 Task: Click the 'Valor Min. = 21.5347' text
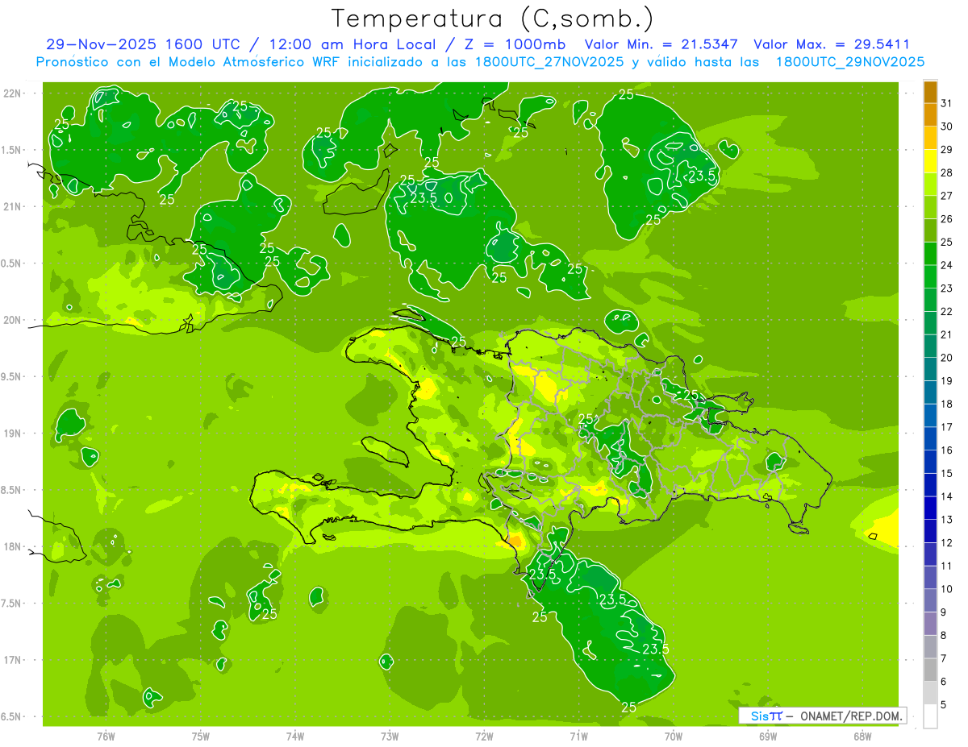click(661, 44)
